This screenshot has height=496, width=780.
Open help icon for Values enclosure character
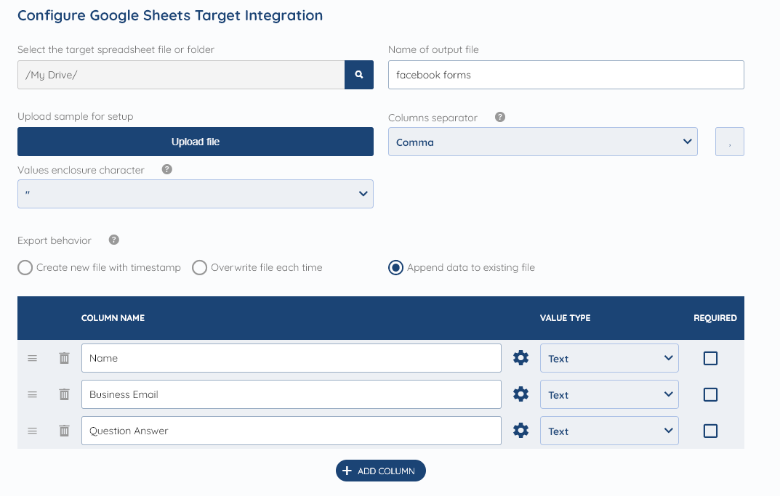click(x=167, y=169)
